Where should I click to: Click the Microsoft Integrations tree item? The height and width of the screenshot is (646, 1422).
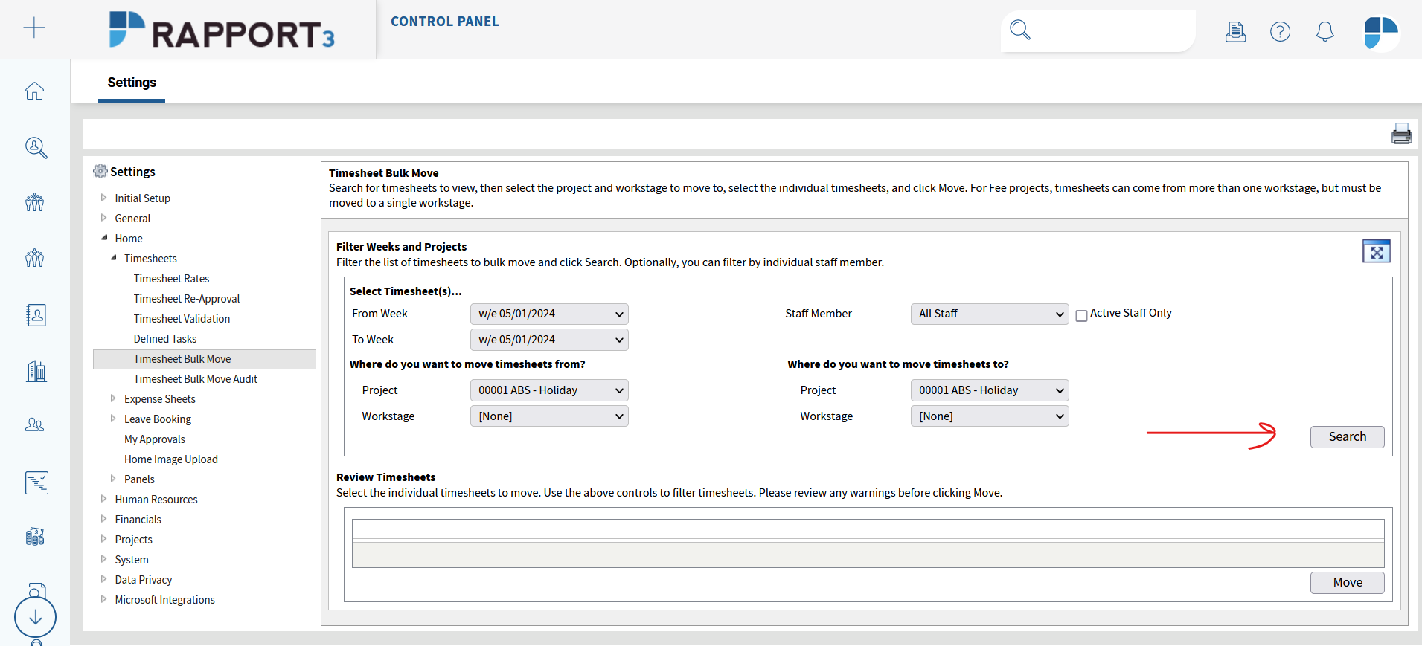(x=164, y=600)
